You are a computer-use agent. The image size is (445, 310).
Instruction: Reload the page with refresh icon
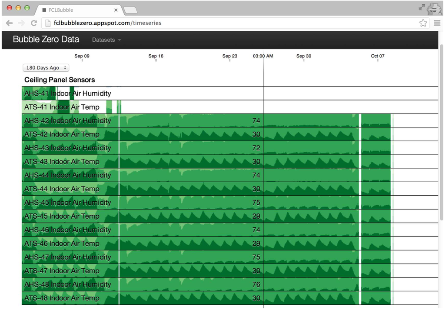coord(33,23)
